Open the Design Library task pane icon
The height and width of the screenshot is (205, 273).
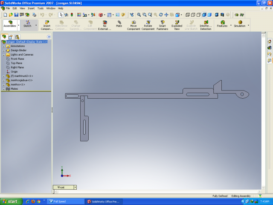pos(269,47)
